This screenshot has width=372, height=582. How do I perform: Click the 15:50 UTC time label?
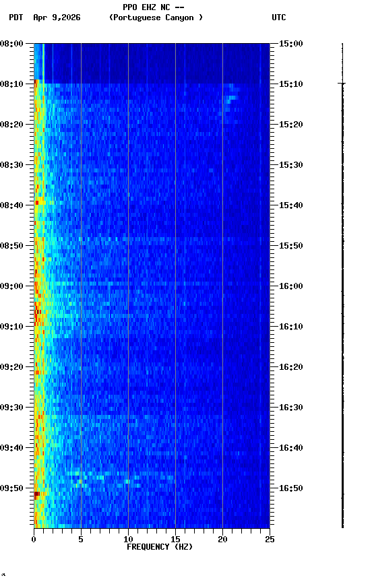pyautogui.click(x=291, y=246)
